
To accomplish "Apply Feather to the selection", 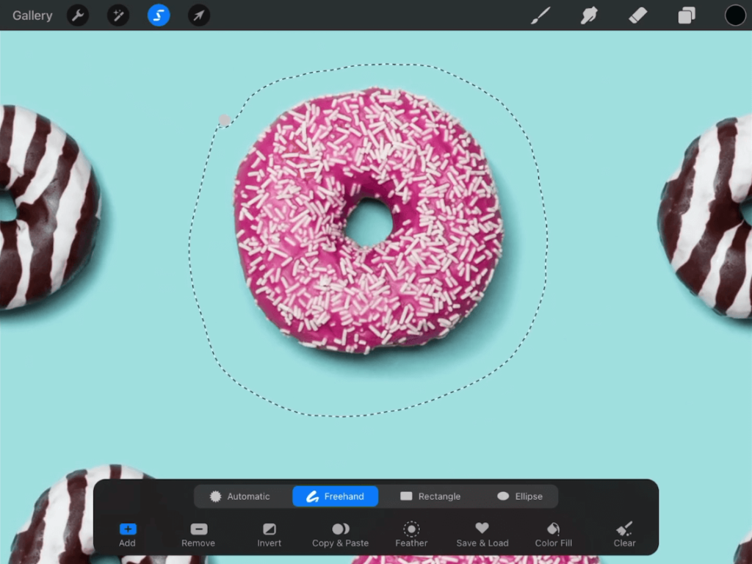I will click(x=411, y=535).
